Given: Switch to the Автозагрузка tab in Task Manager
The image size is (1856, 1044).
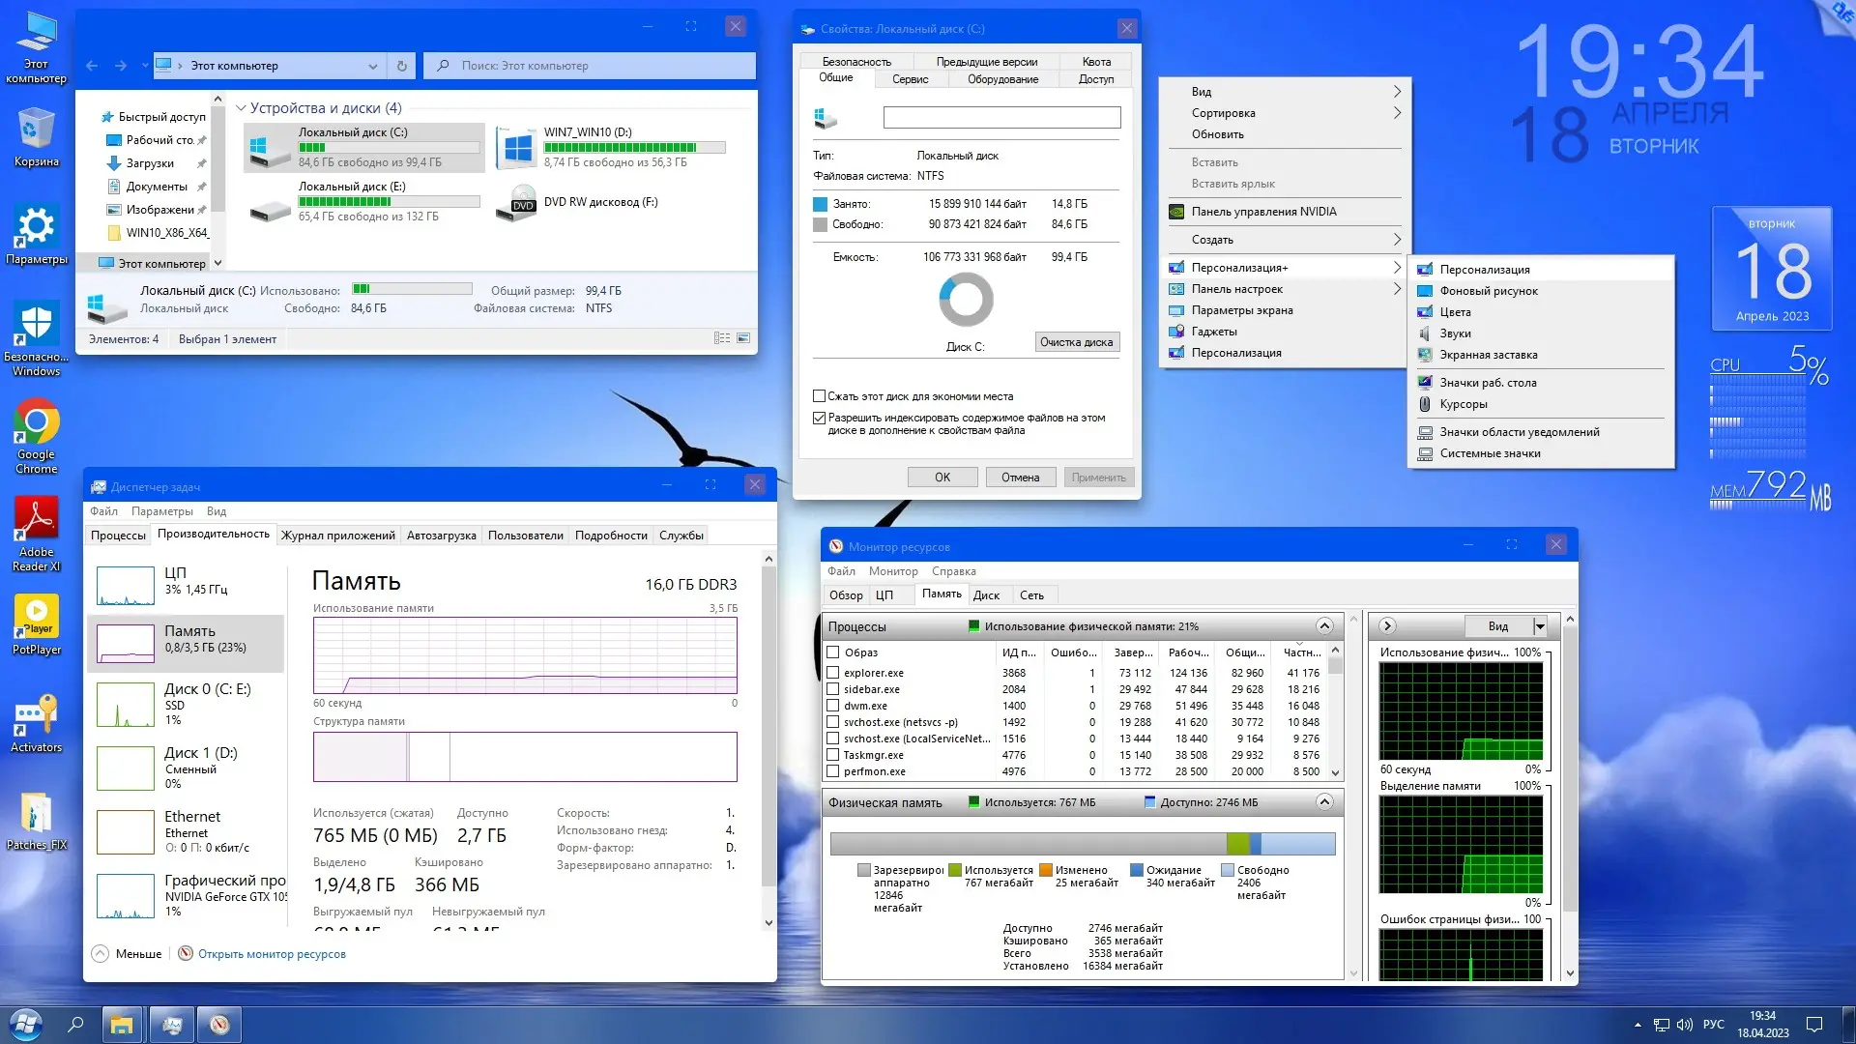Looking at the screenshot, I should (441, 536).
